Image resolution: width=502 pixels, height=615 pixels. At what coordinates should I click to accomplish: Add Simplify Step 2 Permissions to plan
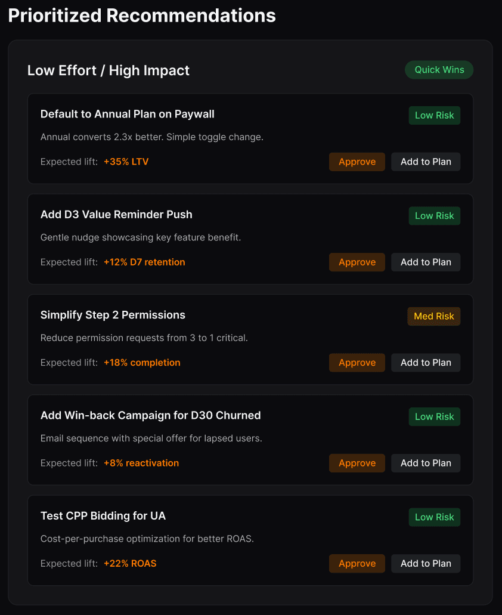point(426,363)
